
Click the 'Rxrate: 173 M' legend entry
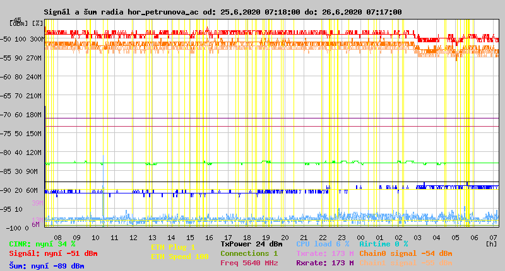pos(325,263)
